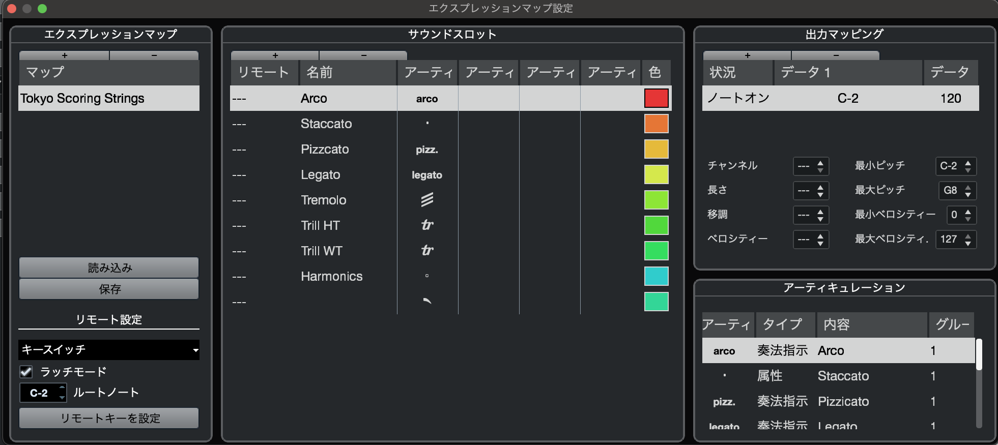
Task: Click the red color swatch for Arco
Action: [656, 98]
